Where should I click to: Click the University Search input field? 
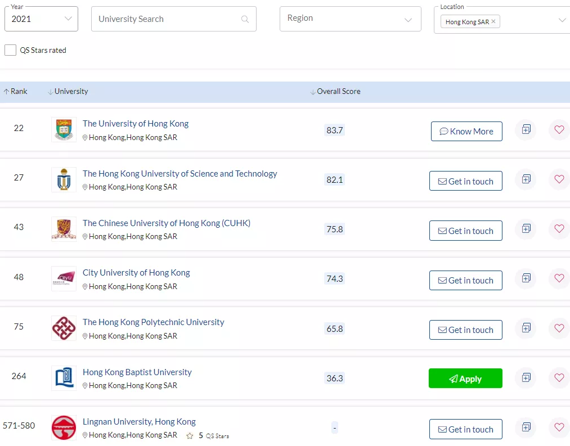click(166, 19)
